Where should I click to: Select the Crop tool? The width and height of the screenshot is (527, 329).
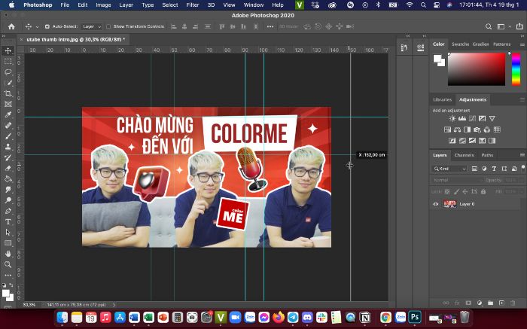point(8,93)
